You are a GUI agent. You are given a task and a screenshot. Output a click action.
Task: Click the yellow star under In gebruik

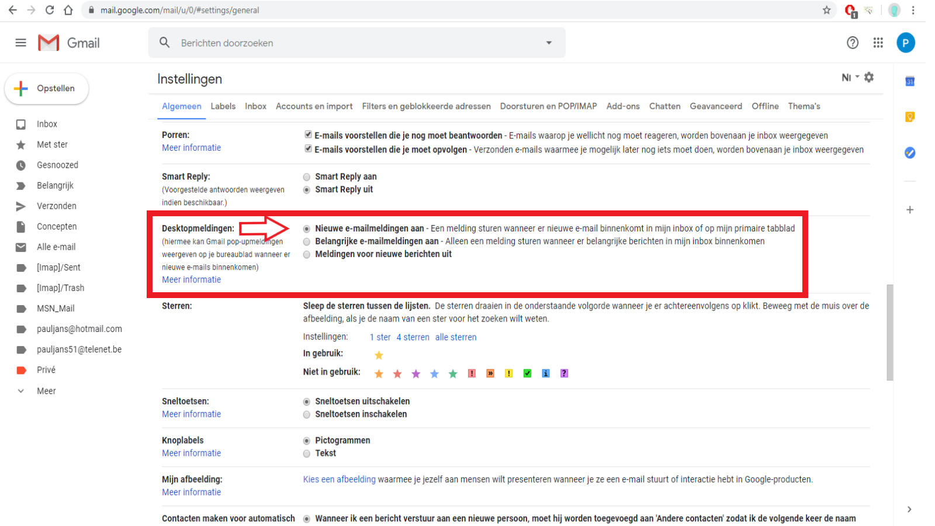379,355
